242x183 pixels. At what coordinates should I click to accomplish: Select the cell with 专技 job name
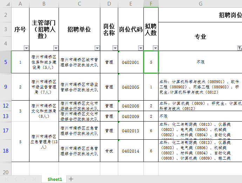109,151
